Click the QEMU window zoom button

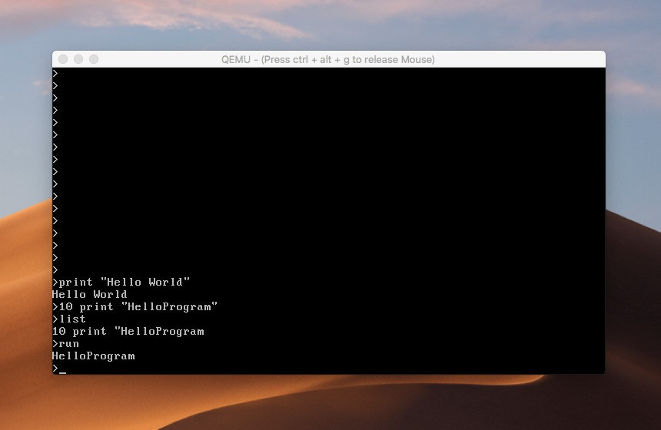click(x=94, y=59)
